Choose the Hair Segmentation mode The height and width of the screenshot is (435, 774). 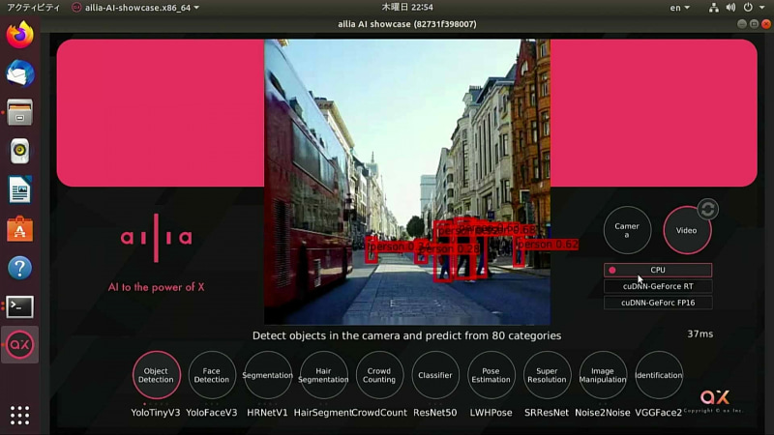coord(323,375)
